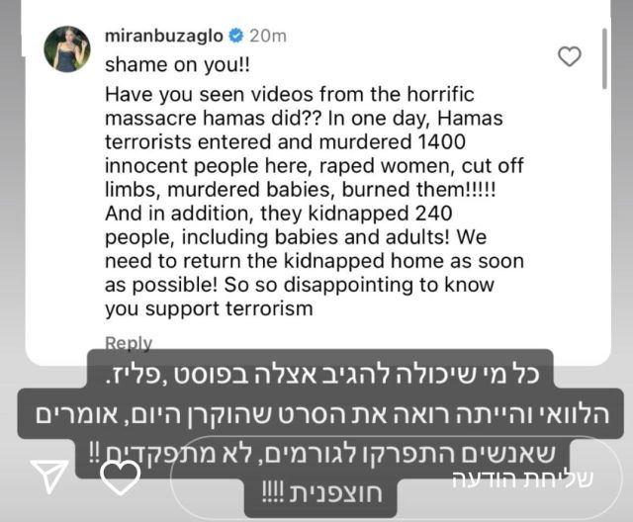Tap the caption line "שאנשים התפרקו לגורמים"

tap(322, 454)
